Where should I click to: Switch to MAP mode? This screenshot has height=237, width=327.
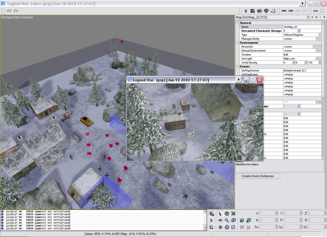tap(291, 11)
